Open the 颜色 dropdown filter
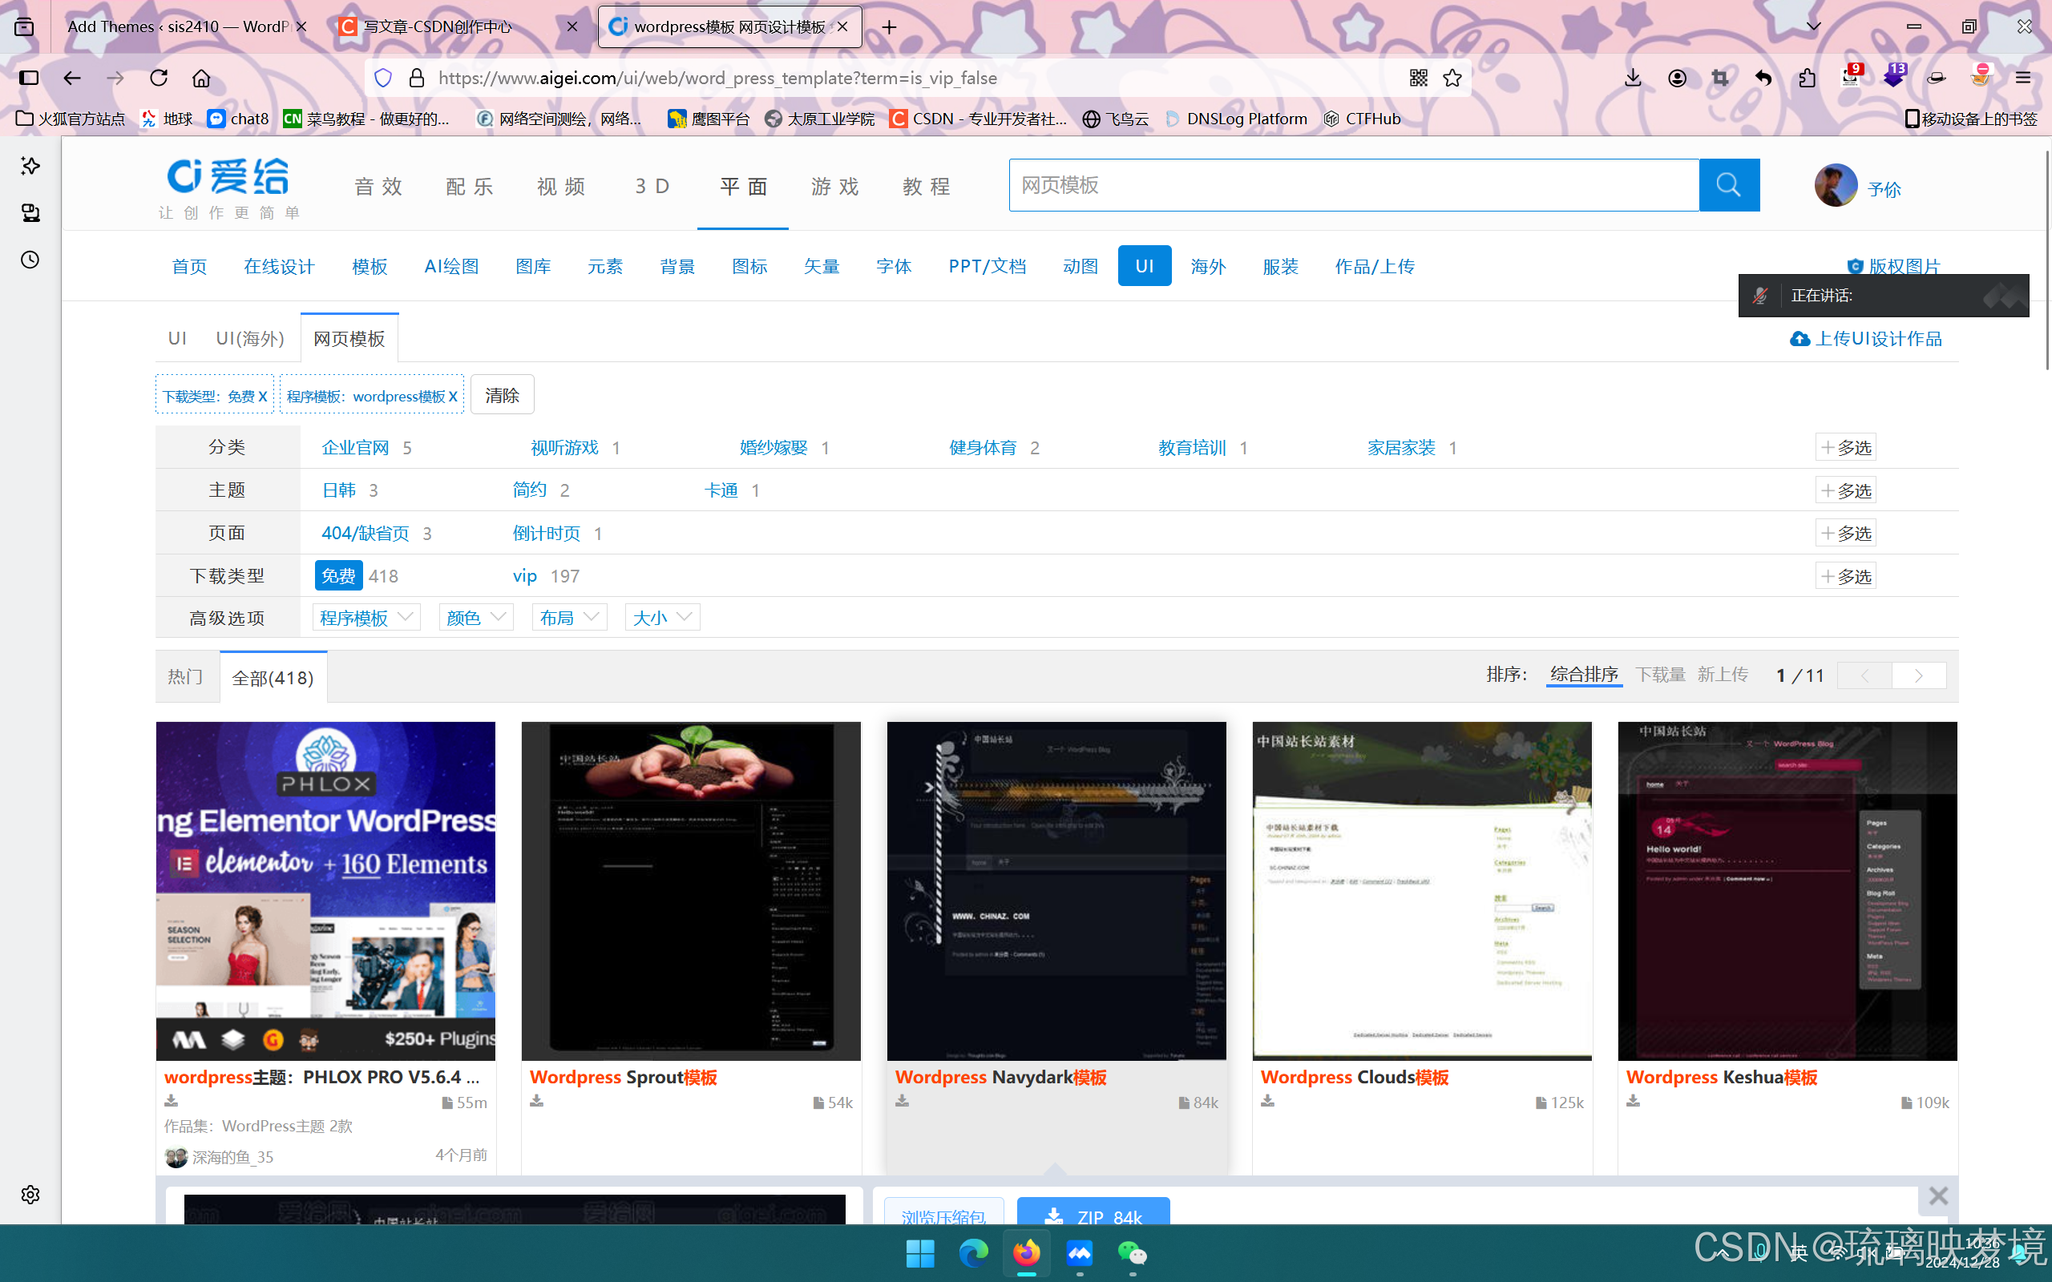 point(475,617)
